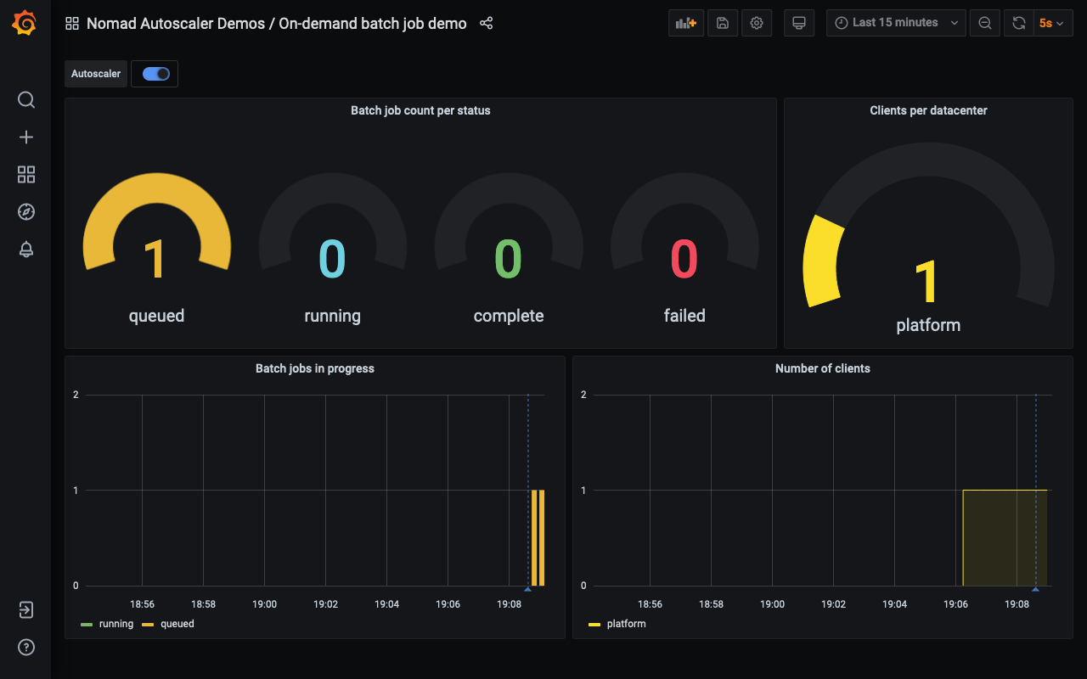Click the On-demand batch job demo title

[373, 24]
